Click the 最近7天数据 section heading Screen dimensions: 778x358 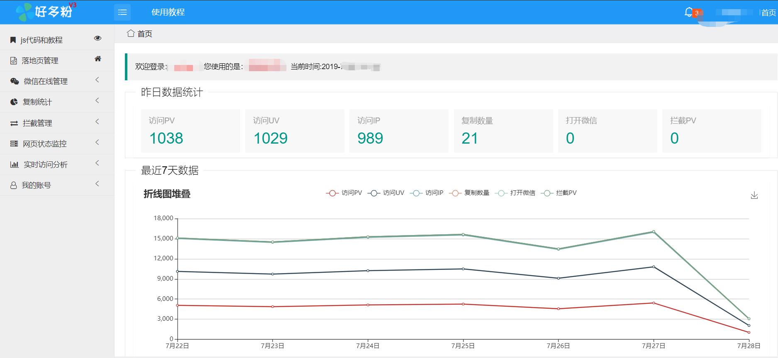pyautogui.click(x=170, y=170)
